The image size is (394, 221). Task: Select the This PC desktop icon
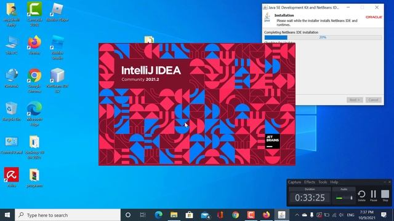click(11, 45)
